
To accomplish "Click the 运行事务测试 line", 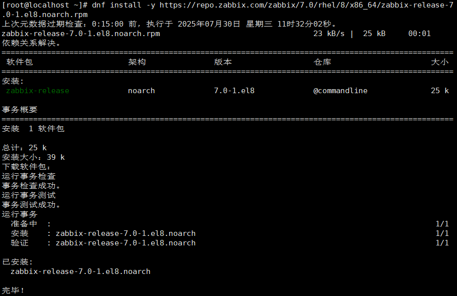I will click(29, 195).
